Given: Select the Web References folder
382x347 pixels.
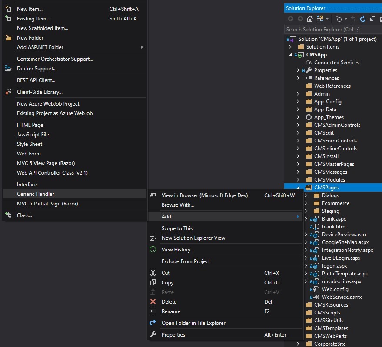Looking at the screenshot, I should [332, 86].
